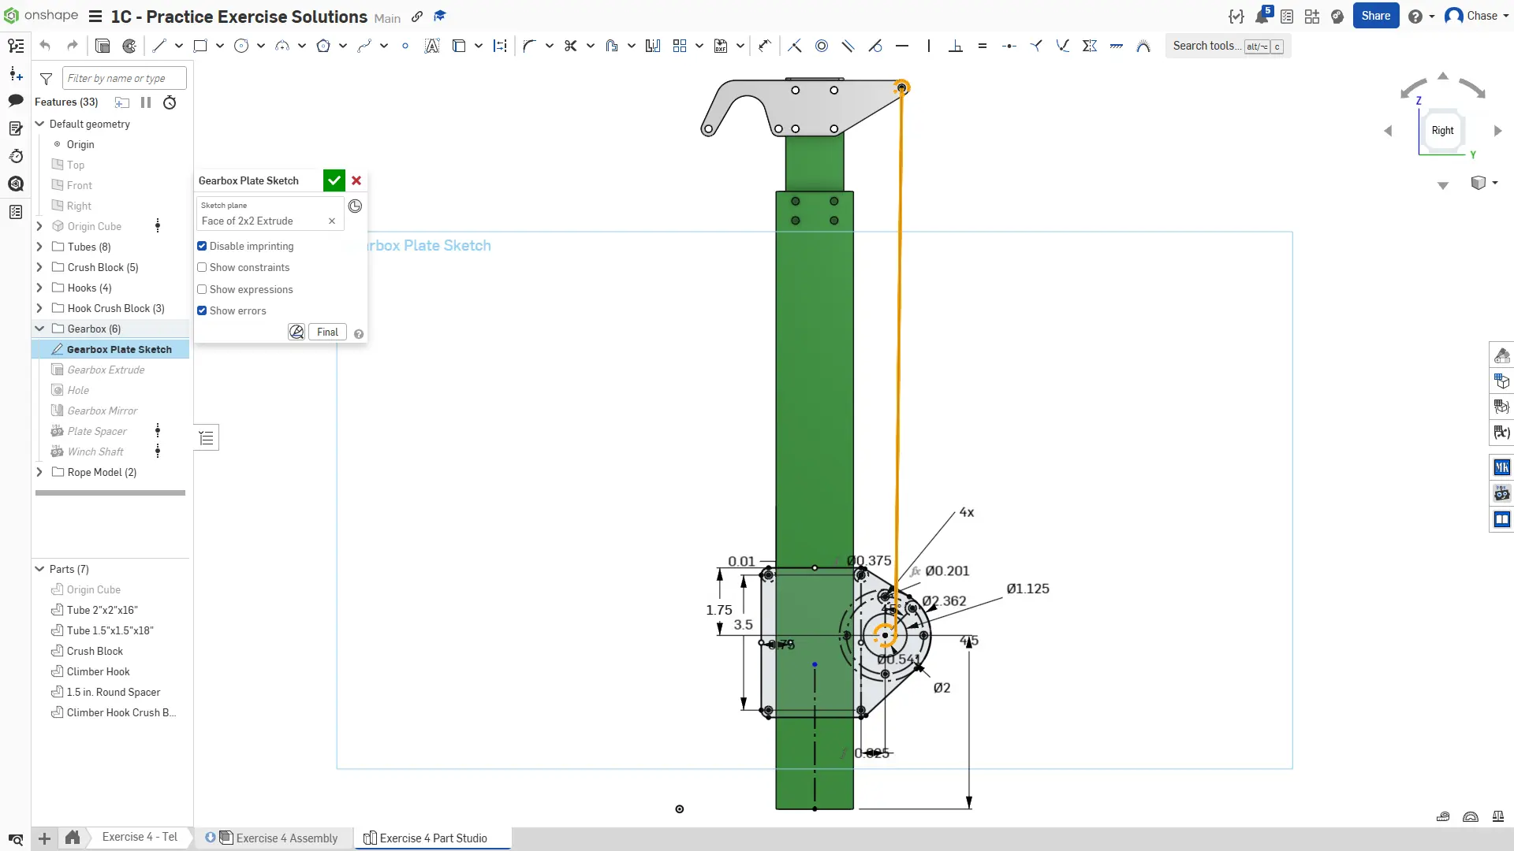Click the Final button
1514x851 pixels.
click(327, 332)
